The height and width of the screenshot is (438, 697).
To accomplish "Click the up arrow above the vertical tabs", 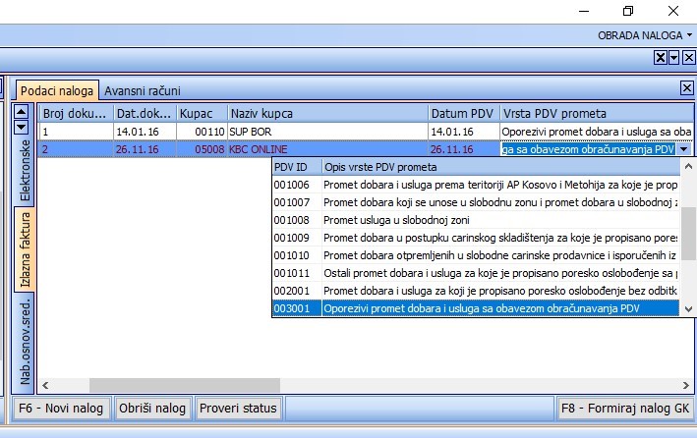I will tap(21, 112).
